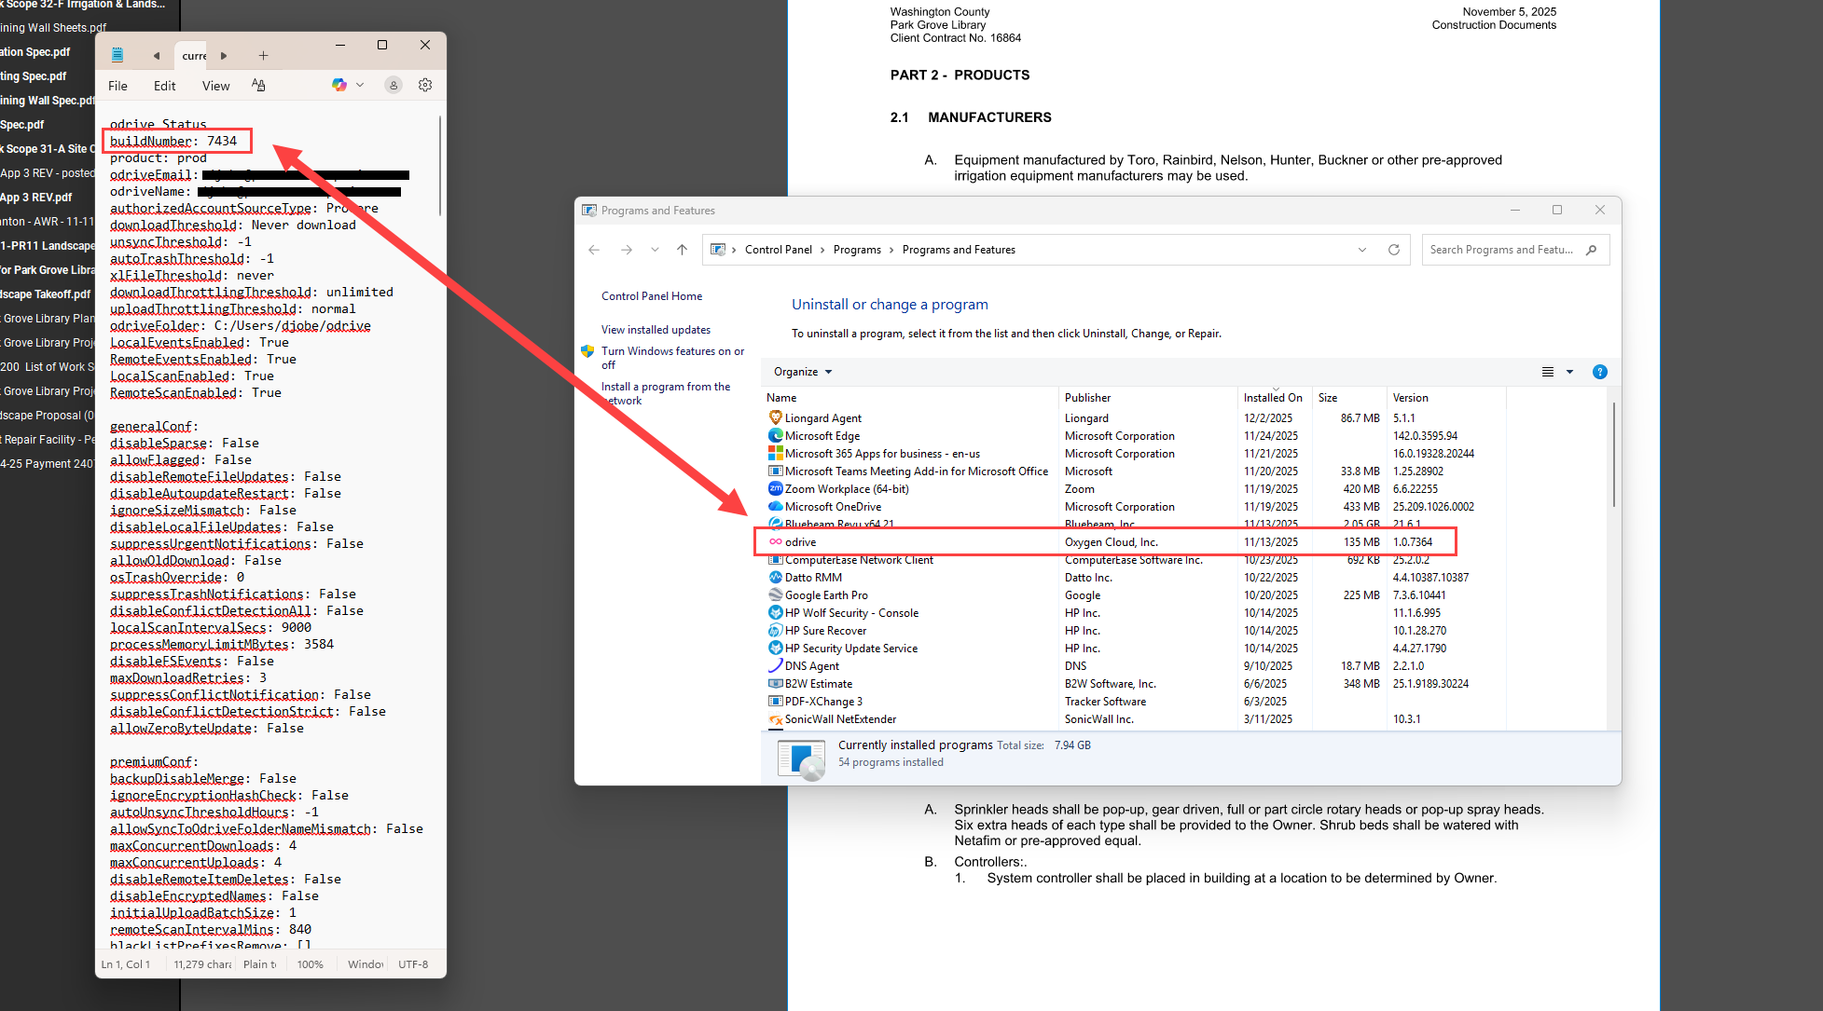Image resolution: width=1823 pixels, height=1011 pixels.
Task: Open the view options dropdown arrow
Action: coord(1569,372)
